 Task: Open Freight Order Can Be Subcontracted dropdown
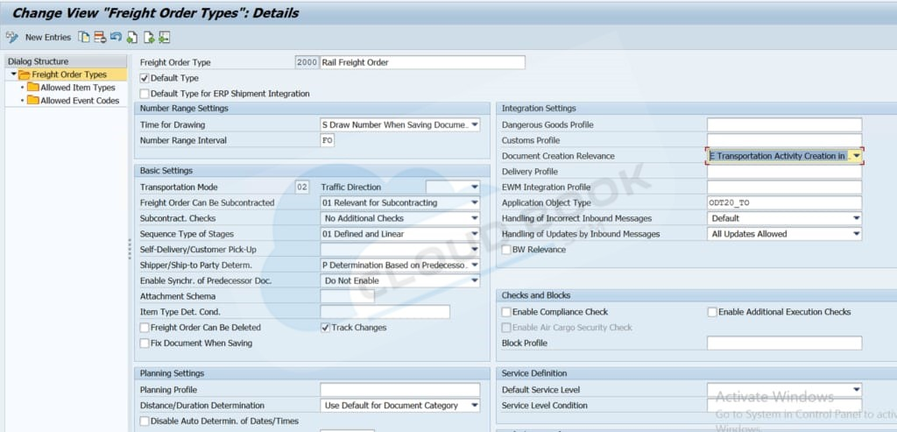(x=475, y=202)
